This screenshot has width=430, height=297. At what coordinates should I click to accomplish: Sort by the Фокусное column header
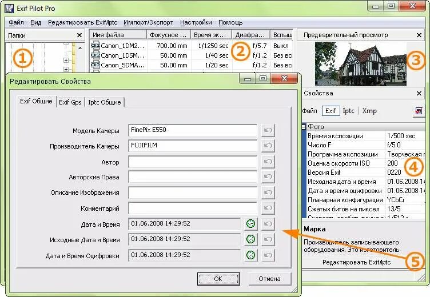coord(168,35)
